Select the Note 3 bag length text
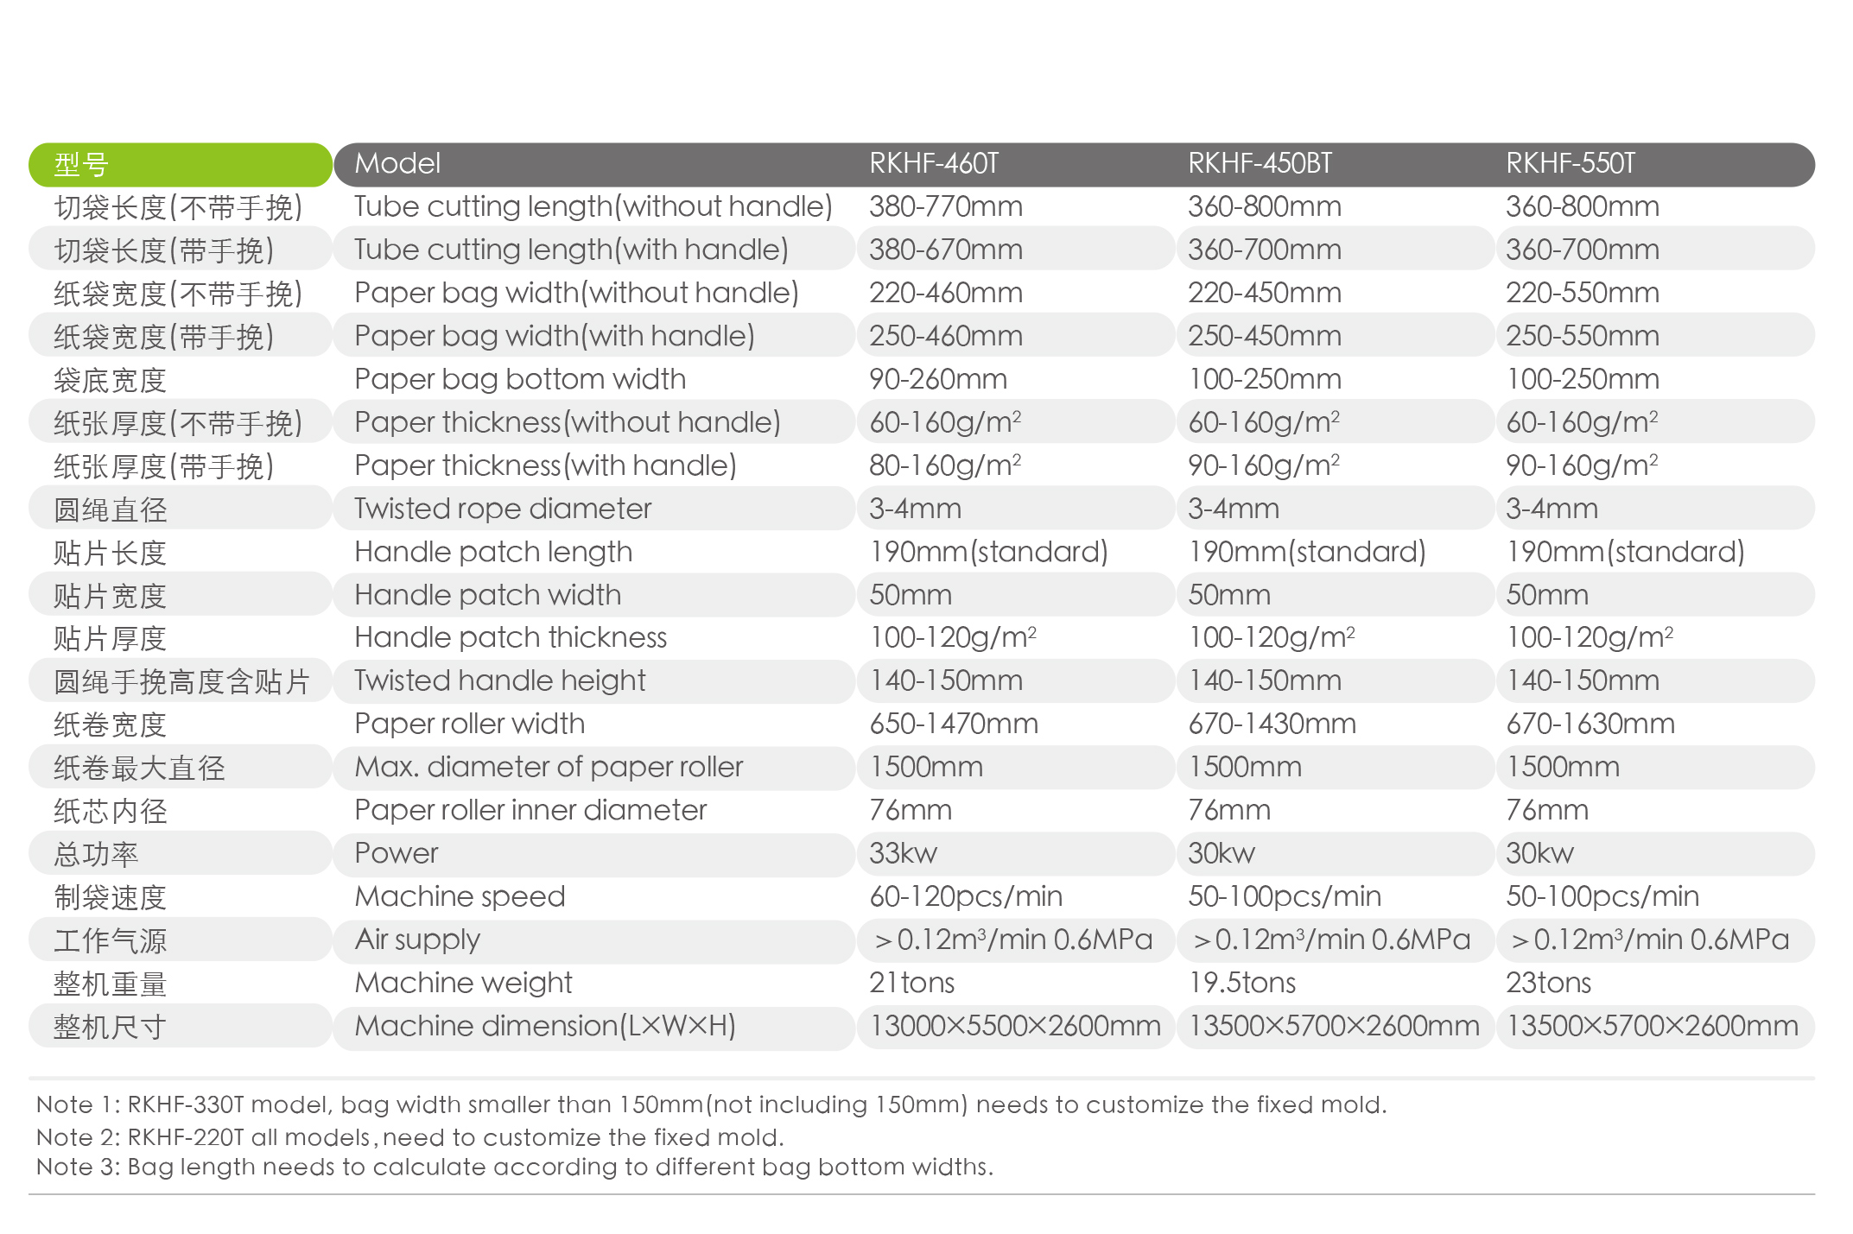Viewport: 1853px width, 1234px height. point(515,1167)
